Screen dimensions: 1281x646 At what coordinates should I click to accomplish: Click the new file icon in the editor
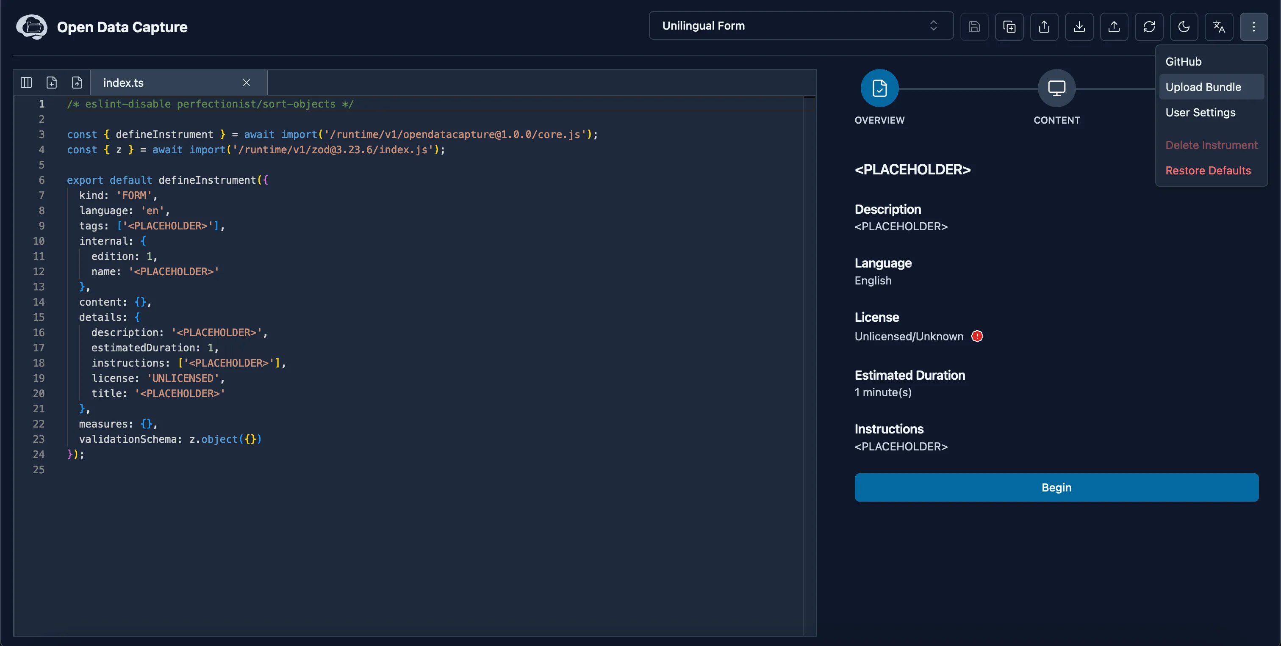click(52, 83)
